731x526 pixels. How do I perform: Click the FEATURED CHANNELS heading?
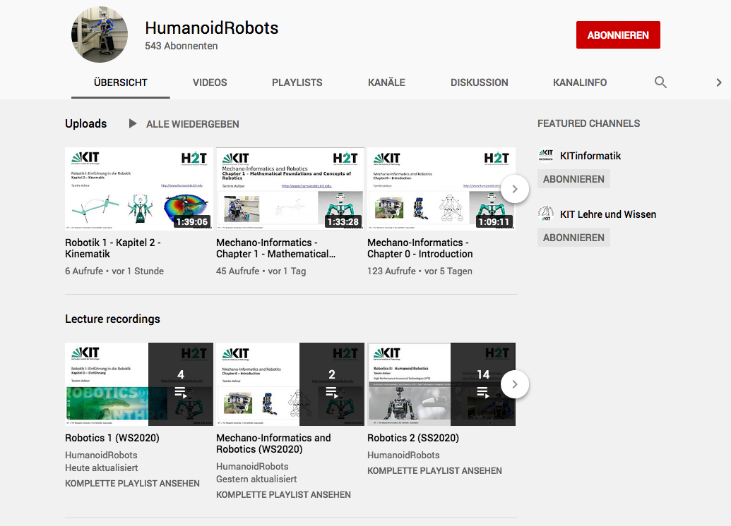[x=589, y=123]
